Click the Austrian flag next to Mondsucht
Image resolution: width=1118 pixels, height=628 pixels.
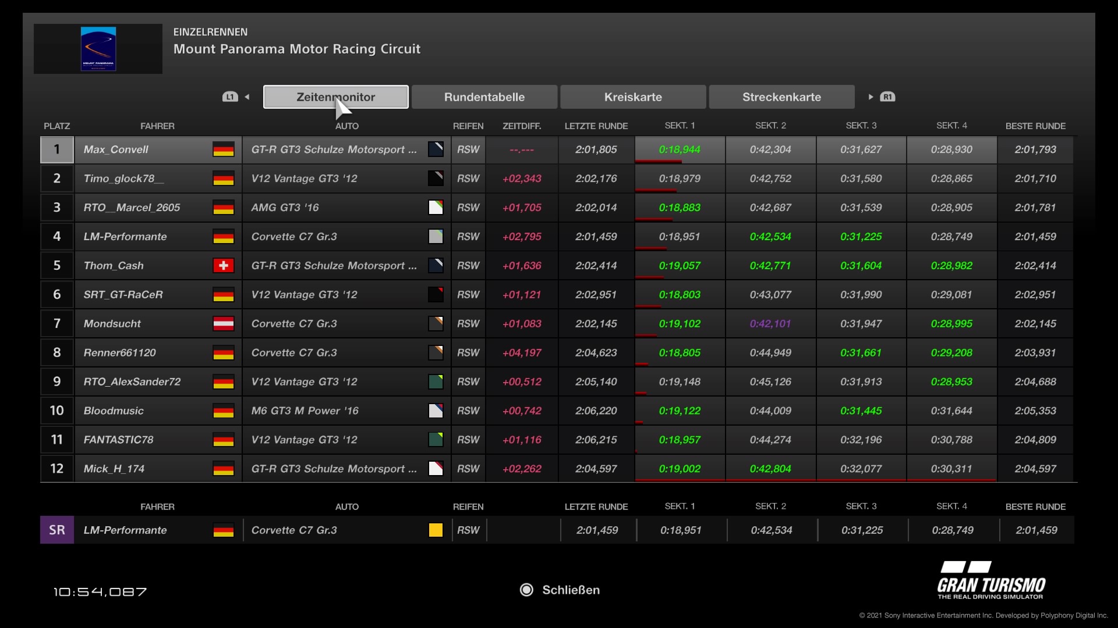(x=223, y=324)
